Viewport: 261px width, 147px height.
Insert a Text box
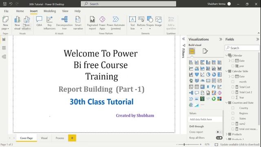(133, 23)
